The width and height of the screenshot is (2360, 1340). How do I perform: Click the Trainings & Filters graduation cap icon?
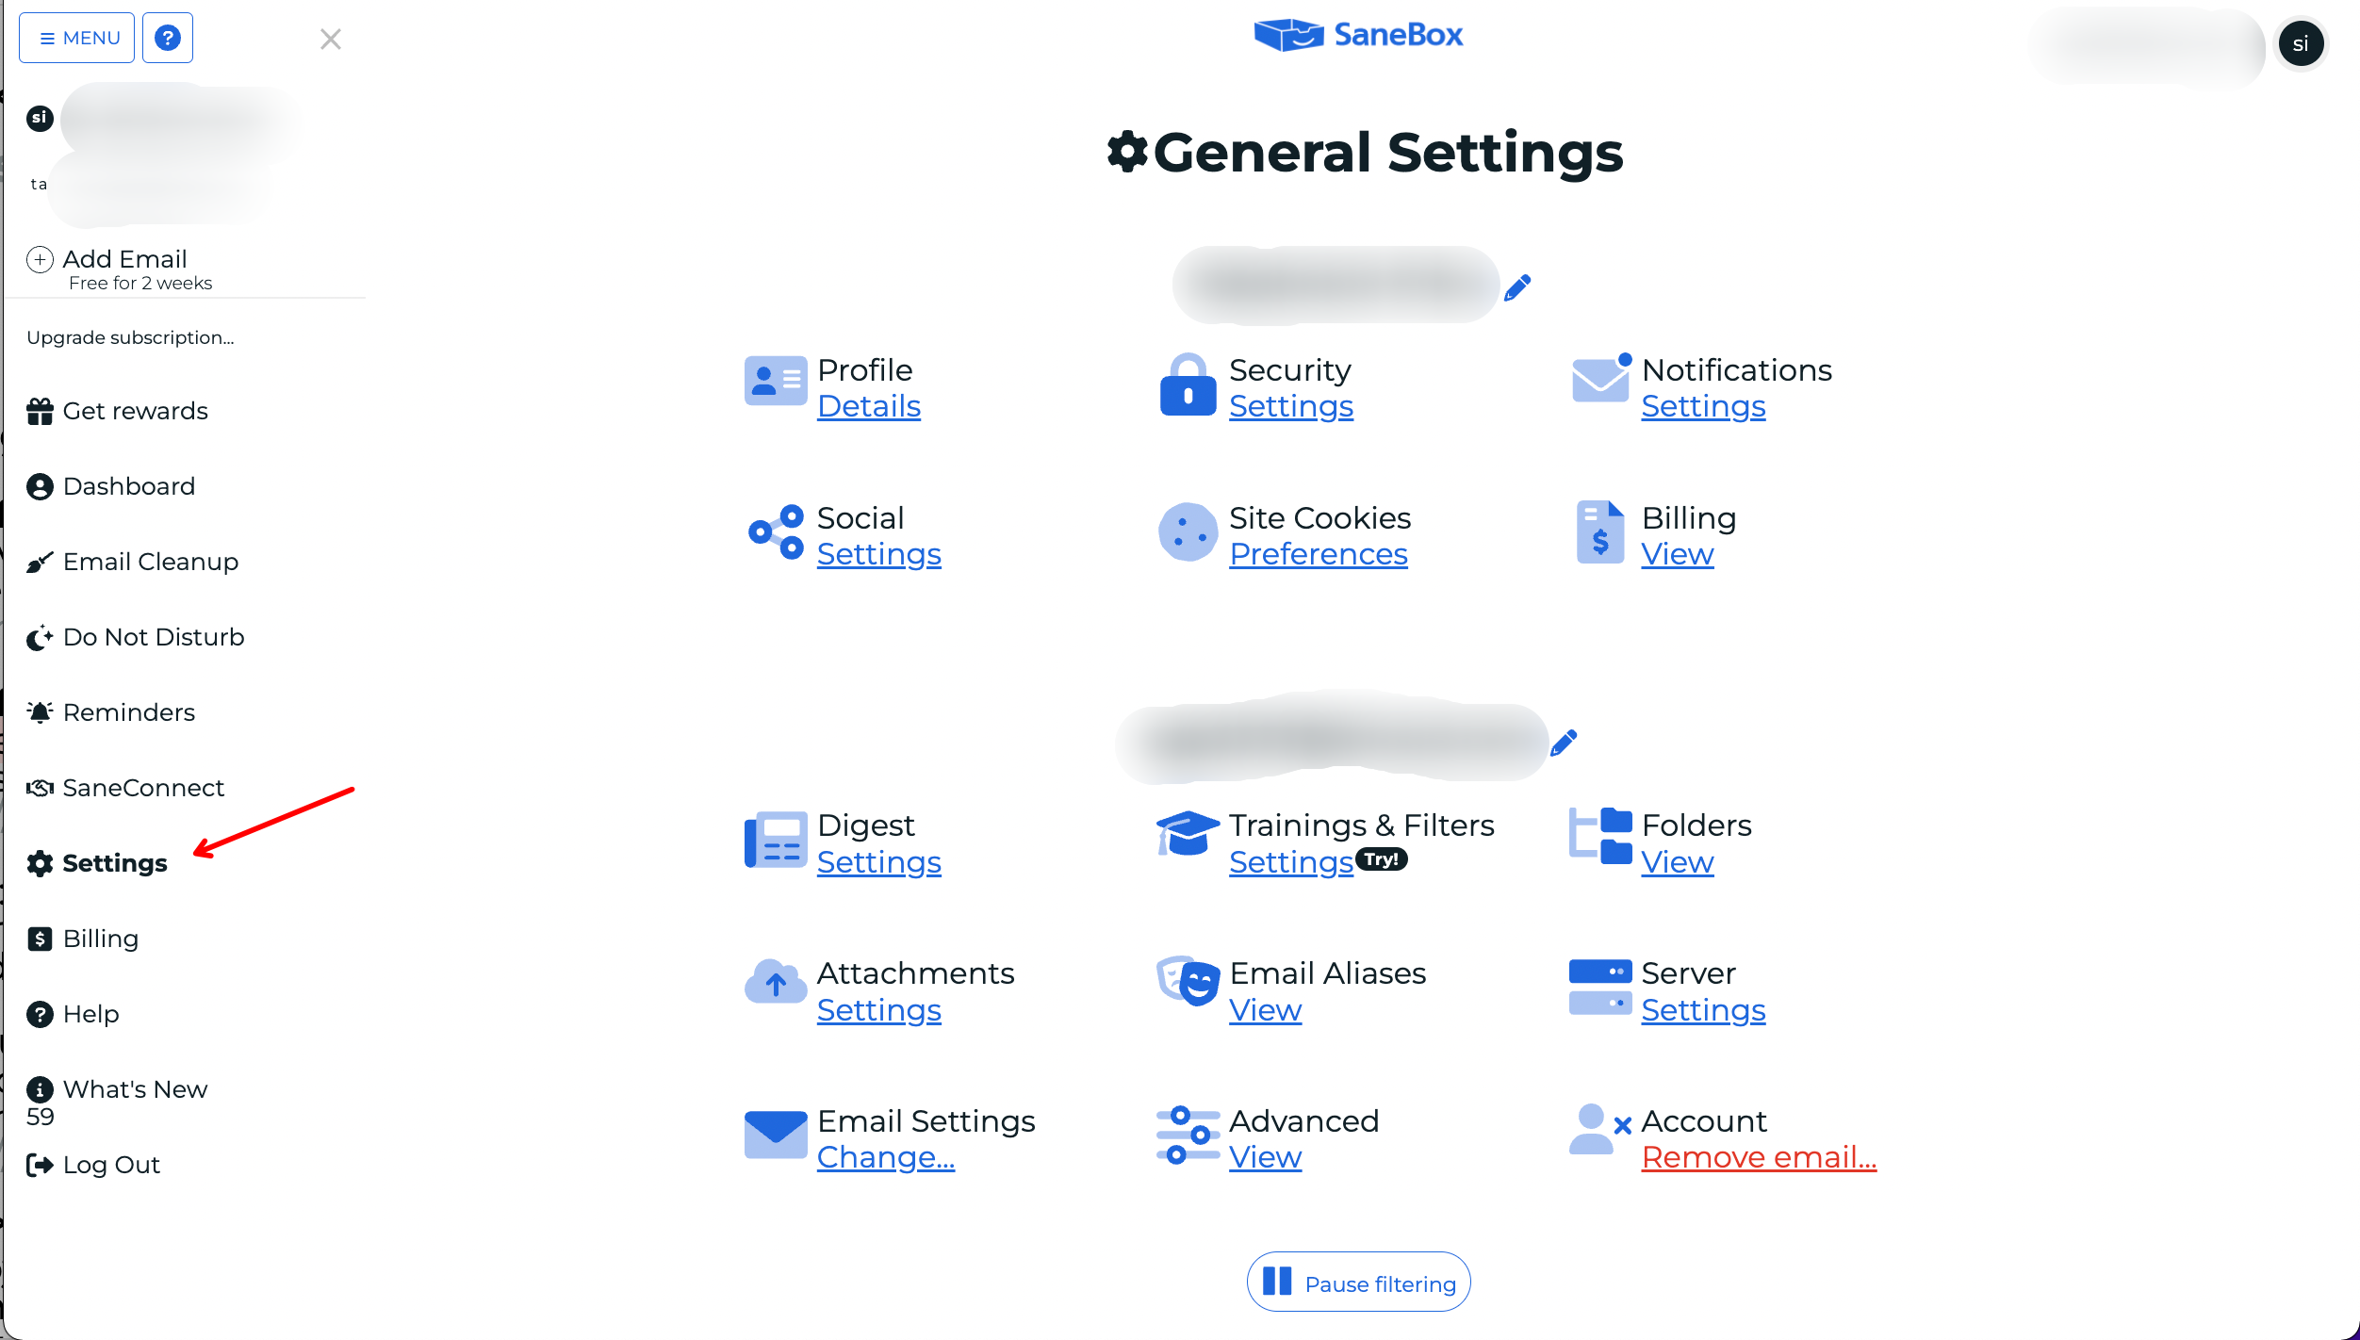coord(1188,833)
